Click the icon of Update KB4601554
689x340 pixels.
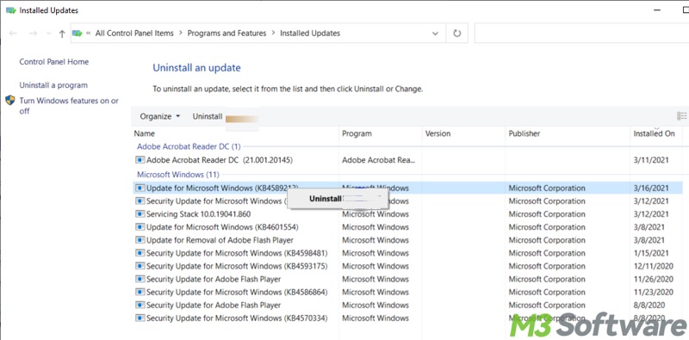point(140,227)
